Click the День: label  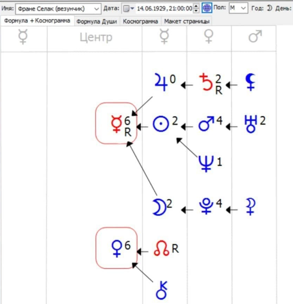[x=283, y=8]
